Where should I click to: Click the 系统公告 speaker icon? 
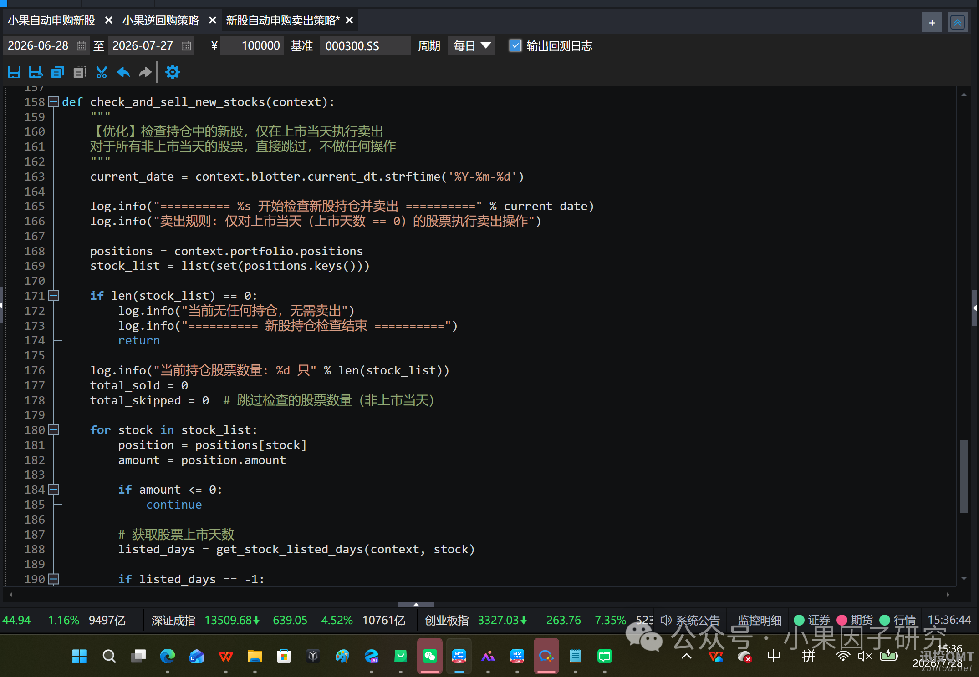pyautogui.click(x=666, y=620)
